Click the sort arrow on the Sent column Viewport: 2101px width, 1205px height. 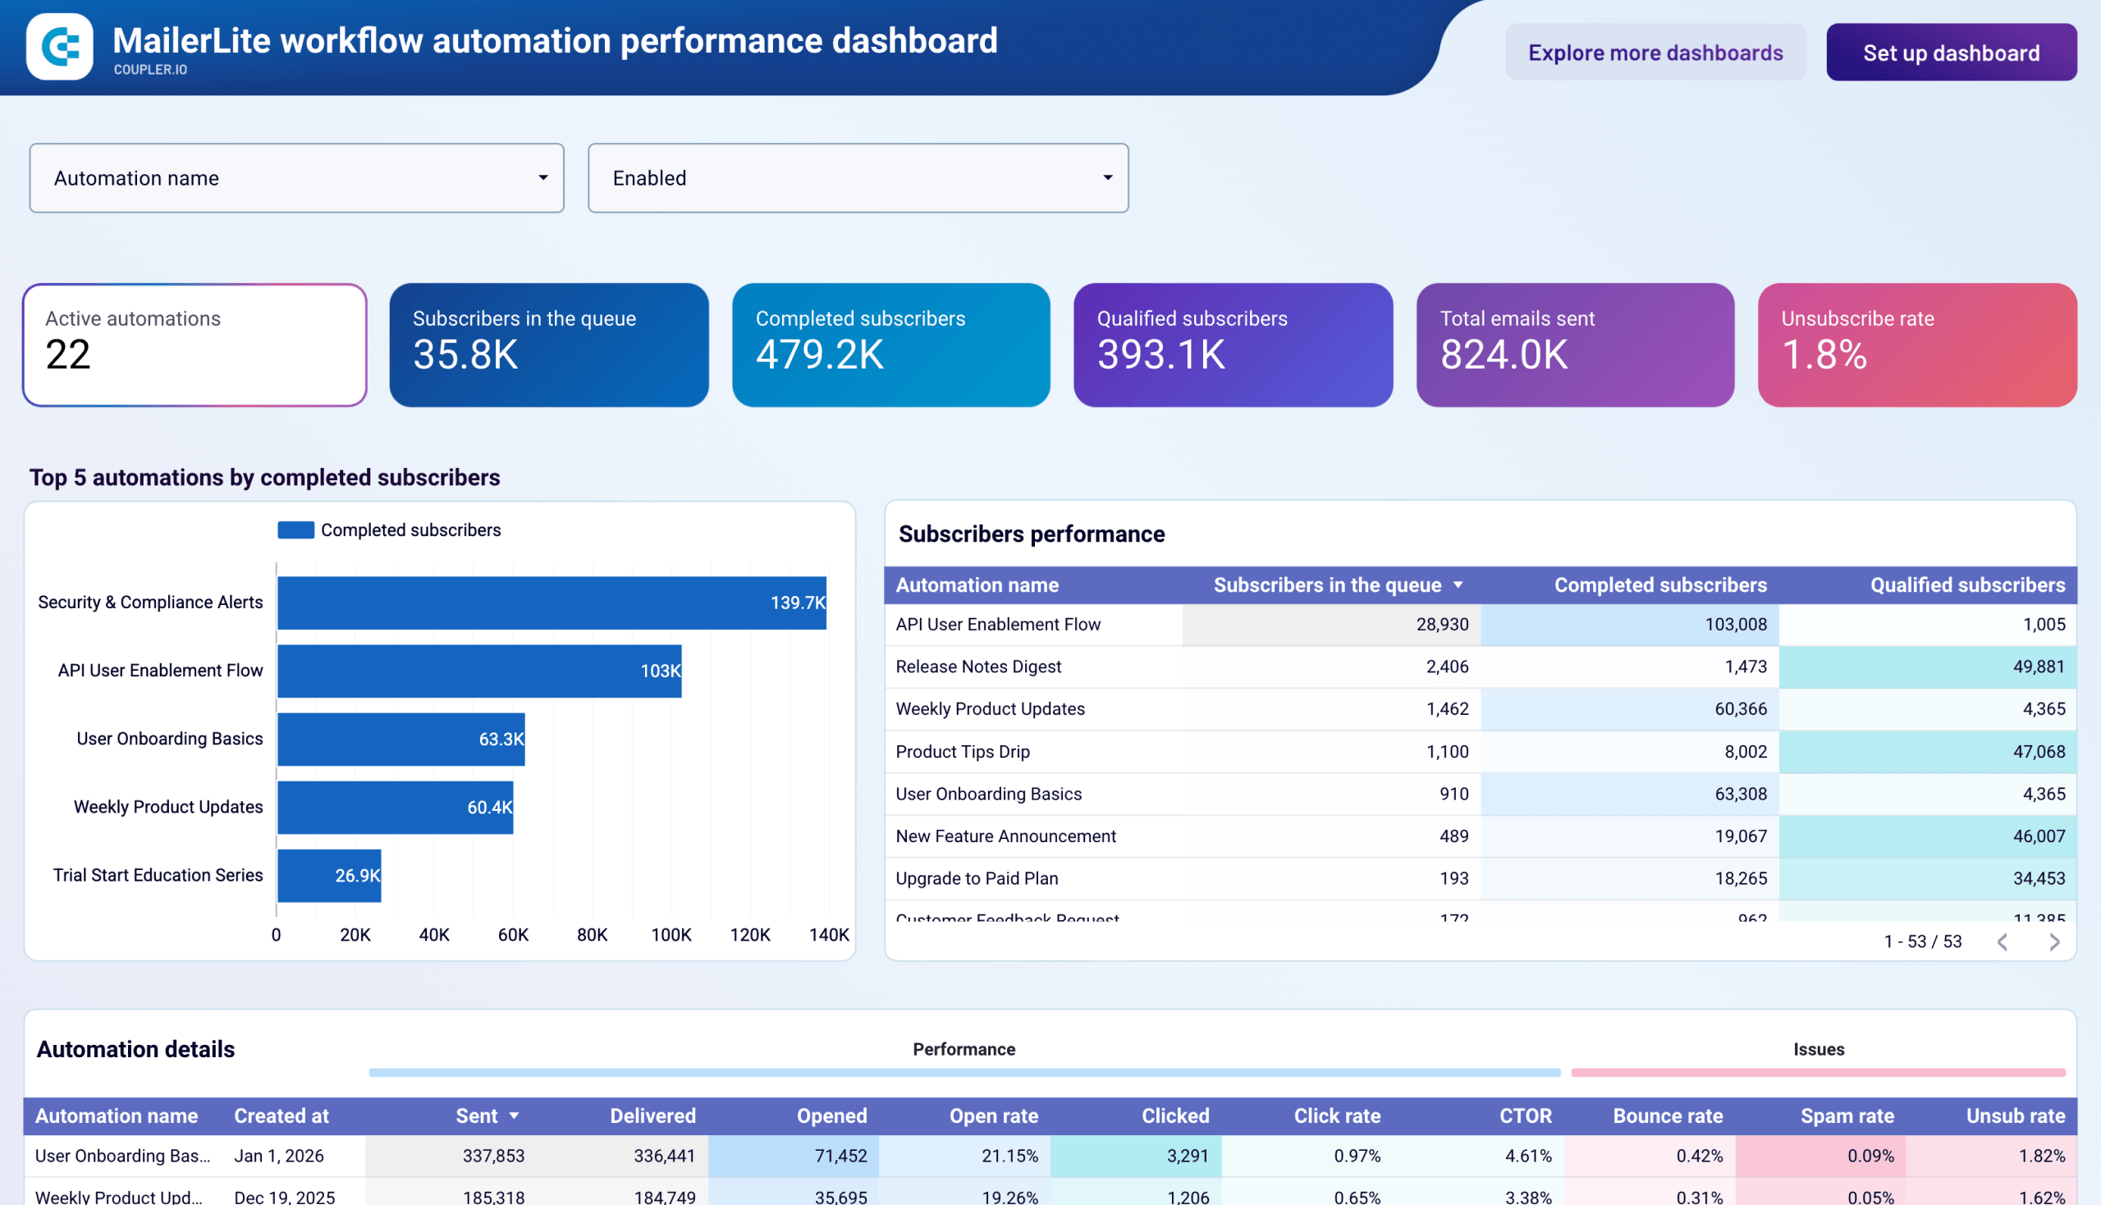(515, 1116)
